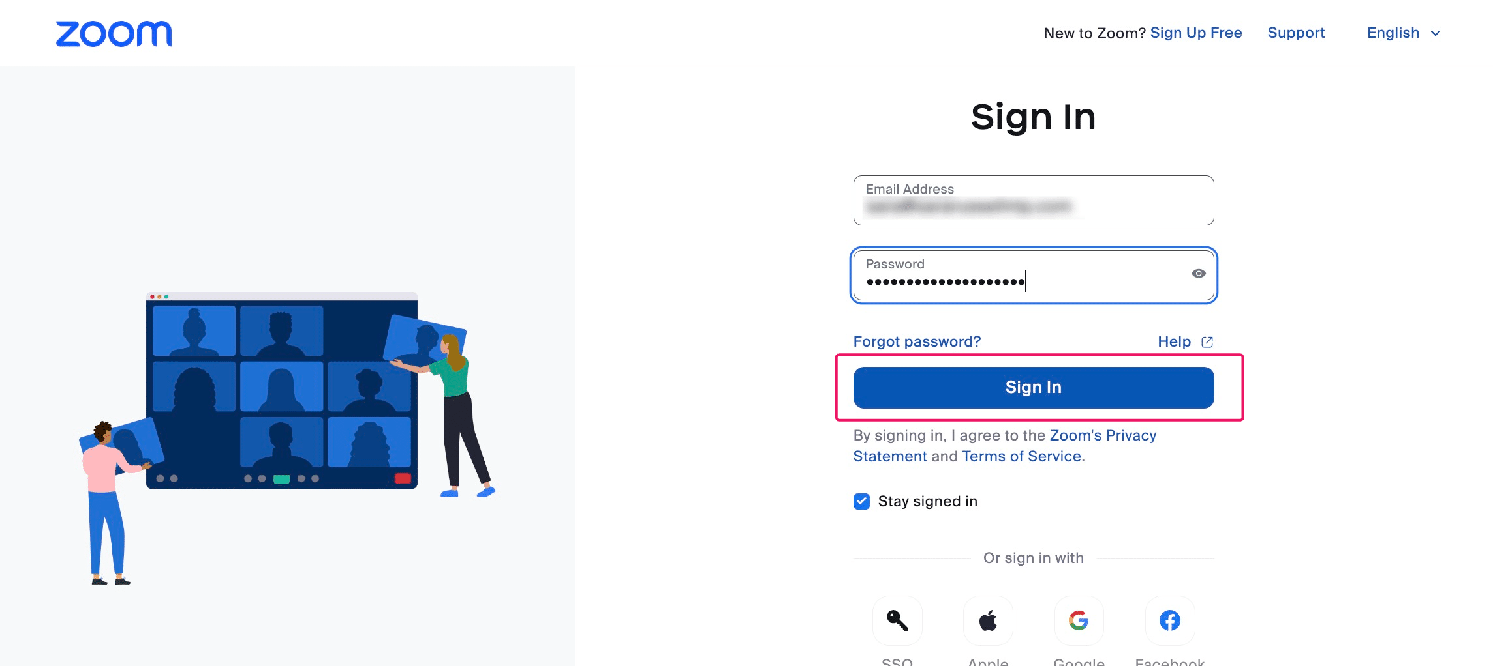Viewport: 1493px width, 666px height.
Task: Sign in using the Google icon
Action: [x=1078, y=620]
